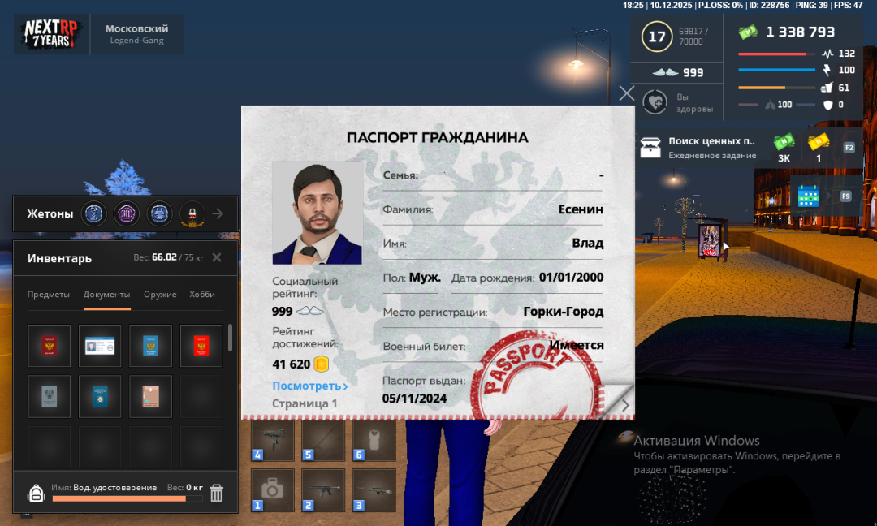Screen dimensions: 877x526
Task: Click the heart health status icon
Action: tap(655, 102)
